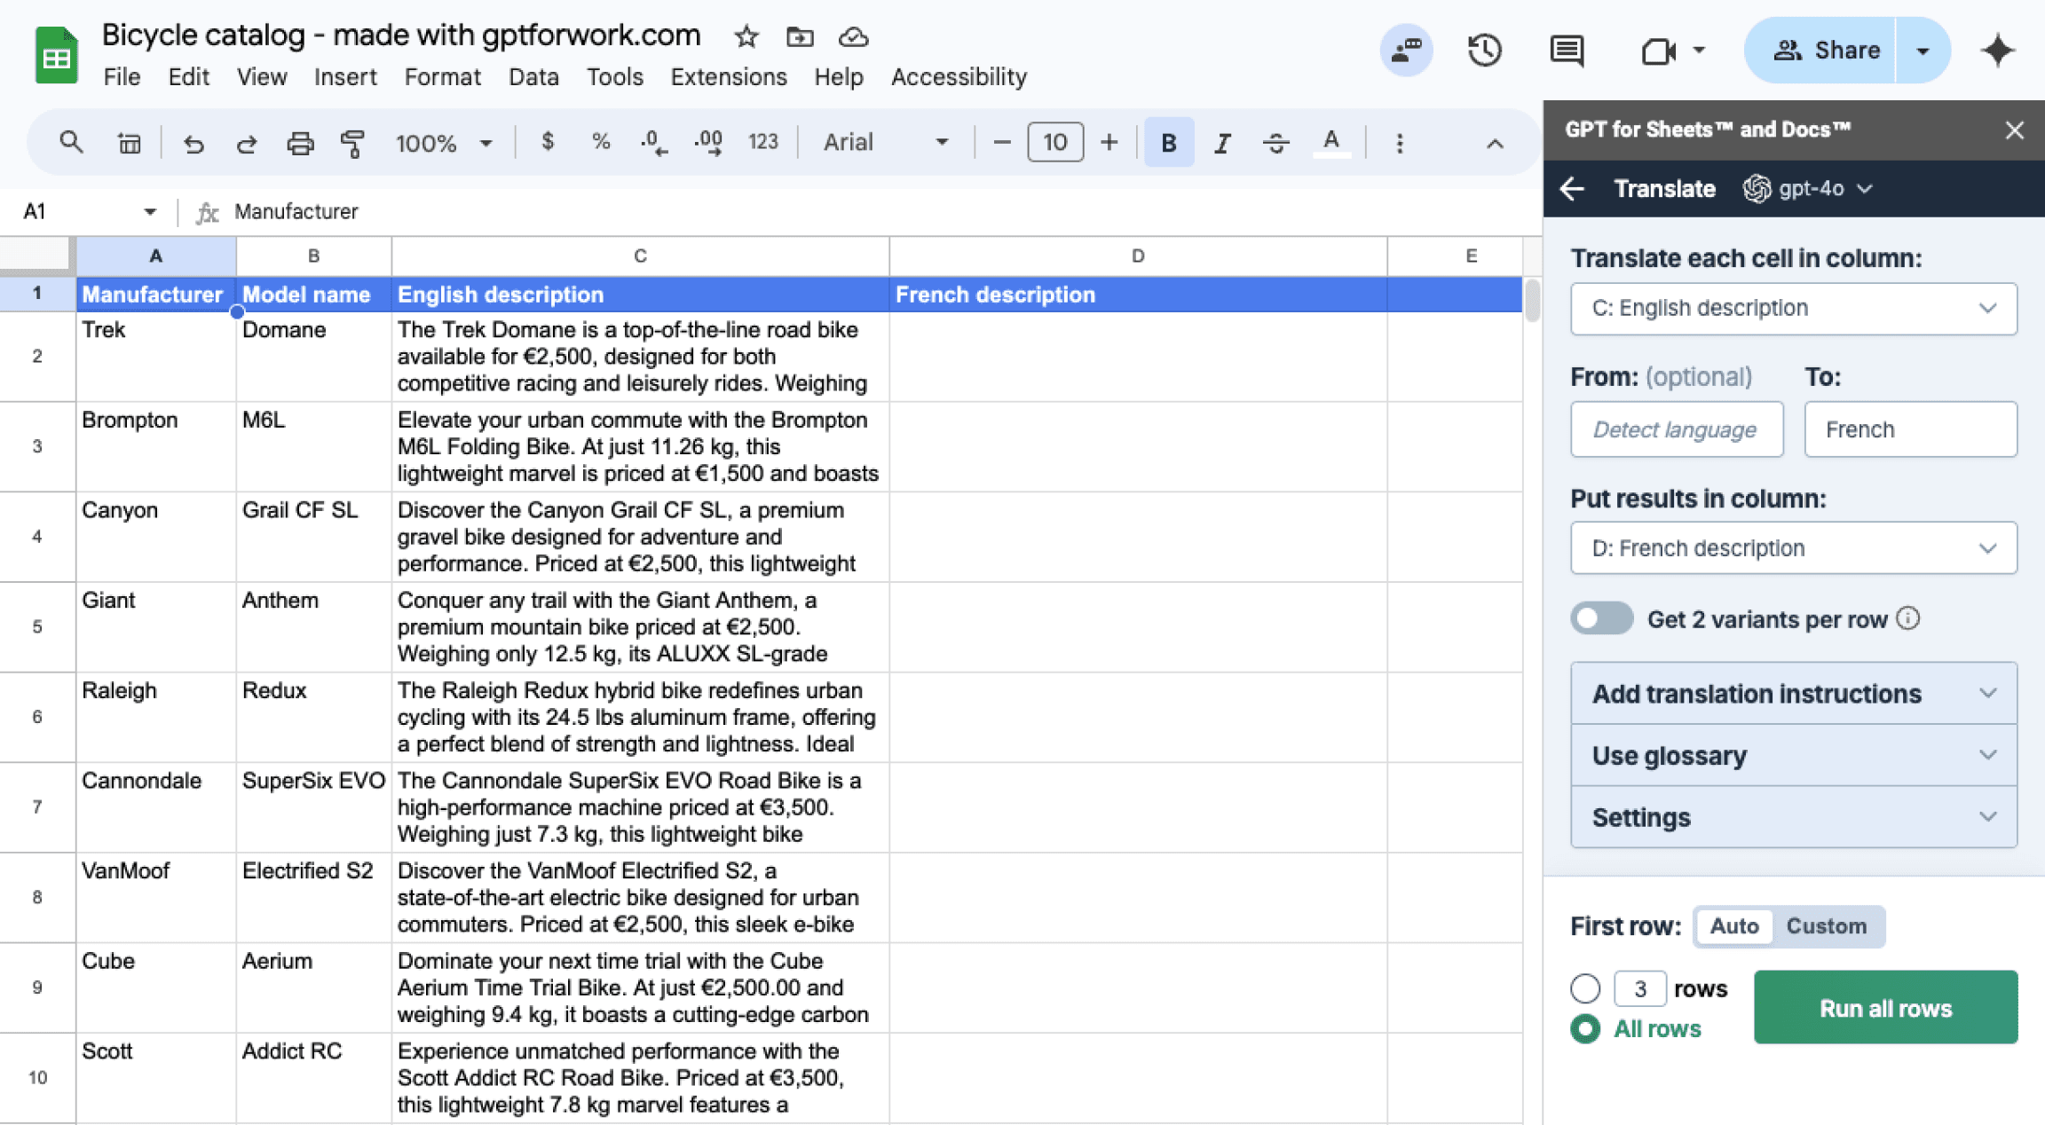Close the GPT for Sheets sidebar

(x=2014, y=130)
